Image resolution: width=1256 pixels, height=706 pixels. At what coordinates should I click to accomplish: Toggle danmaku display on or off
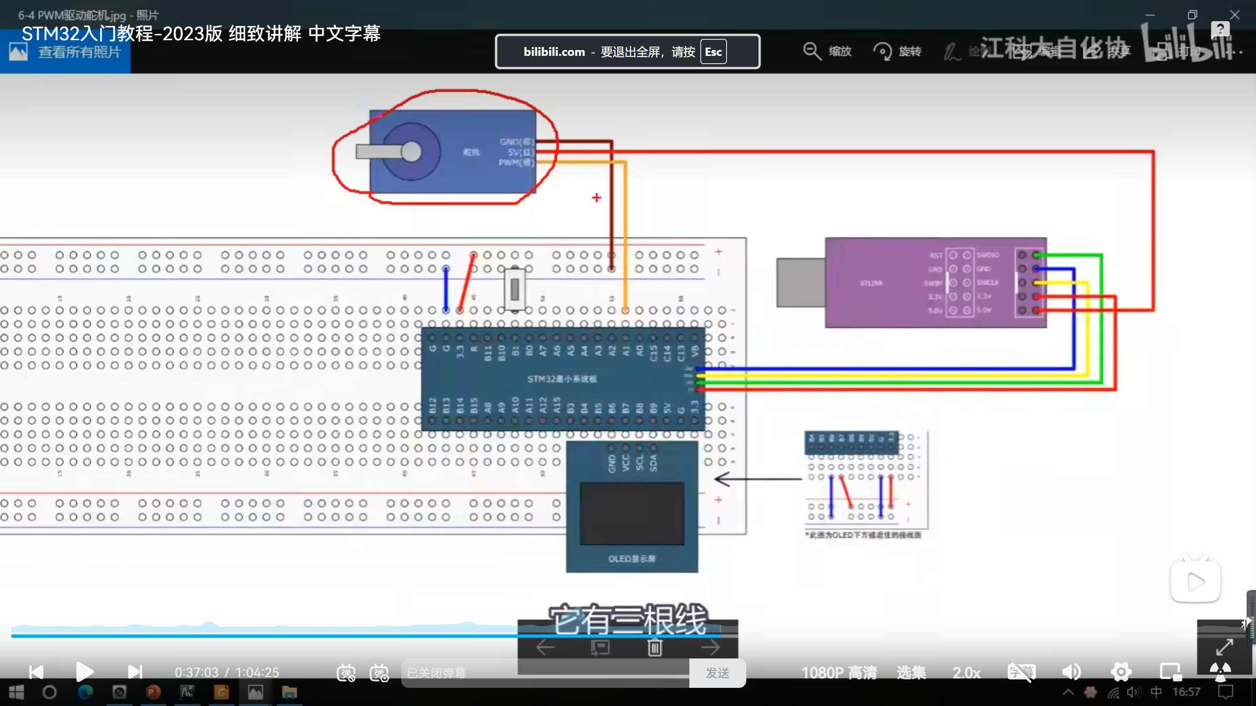tap(346, 673)
